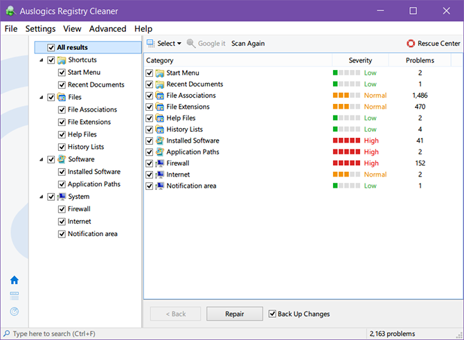
Task: Click the Notification area row icon in list
Action: [160, 186]
